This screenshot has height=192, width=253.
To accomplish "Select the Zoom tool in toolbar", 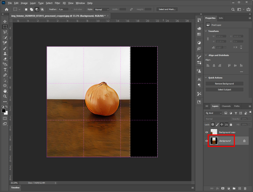I will tap(5, 96).
